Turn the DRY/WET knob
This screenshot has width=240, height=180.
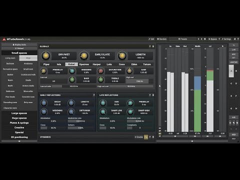(x=46, y=55)
